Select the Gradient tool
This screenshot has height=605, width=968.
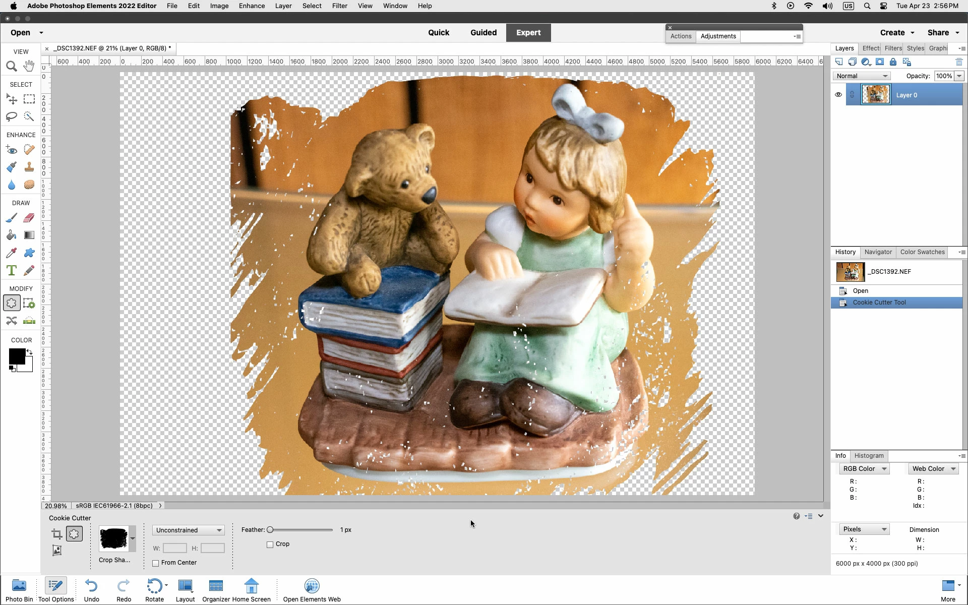click(29, 235)
